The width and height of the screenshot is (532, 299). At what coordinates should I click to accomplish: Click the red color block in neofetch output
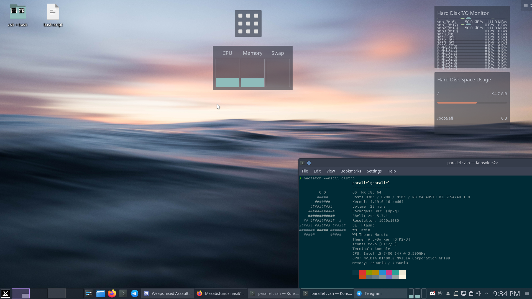pyautogui.click(x=362, y=272)
